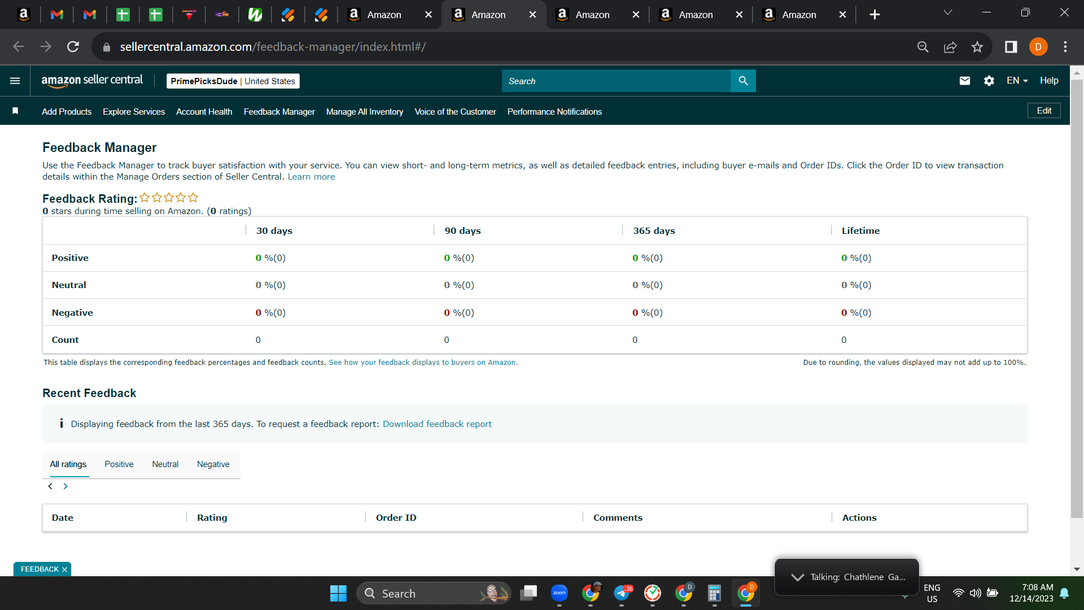
Task: Click the site padlock icon in address bar
Action: click(x=106, y=47)
